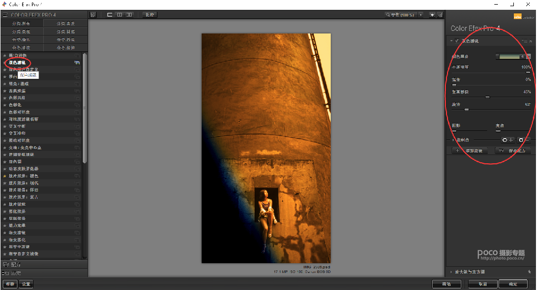Click the 设置 settings button
The image size is (537, 290).
[x=26, y=284]
